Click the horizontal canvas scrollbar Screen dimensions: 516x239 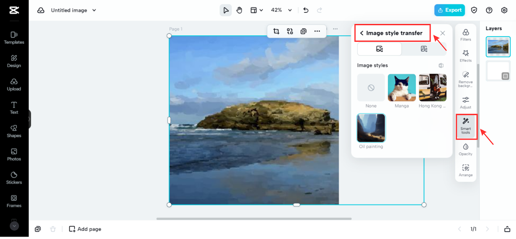coord(254,219)
